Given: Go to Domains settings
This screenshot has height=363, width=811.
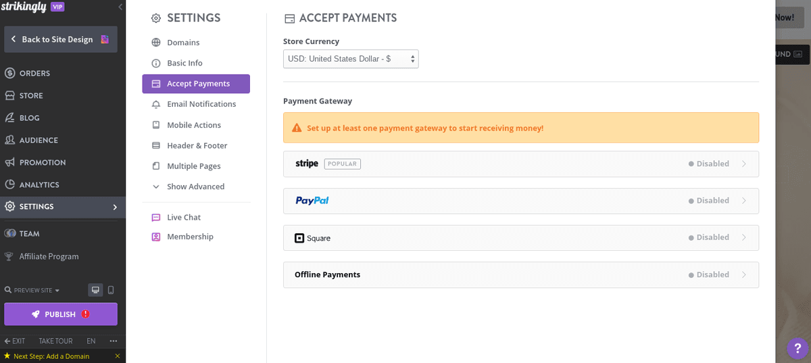Looking at the screenshot, I should pos(183,43).
